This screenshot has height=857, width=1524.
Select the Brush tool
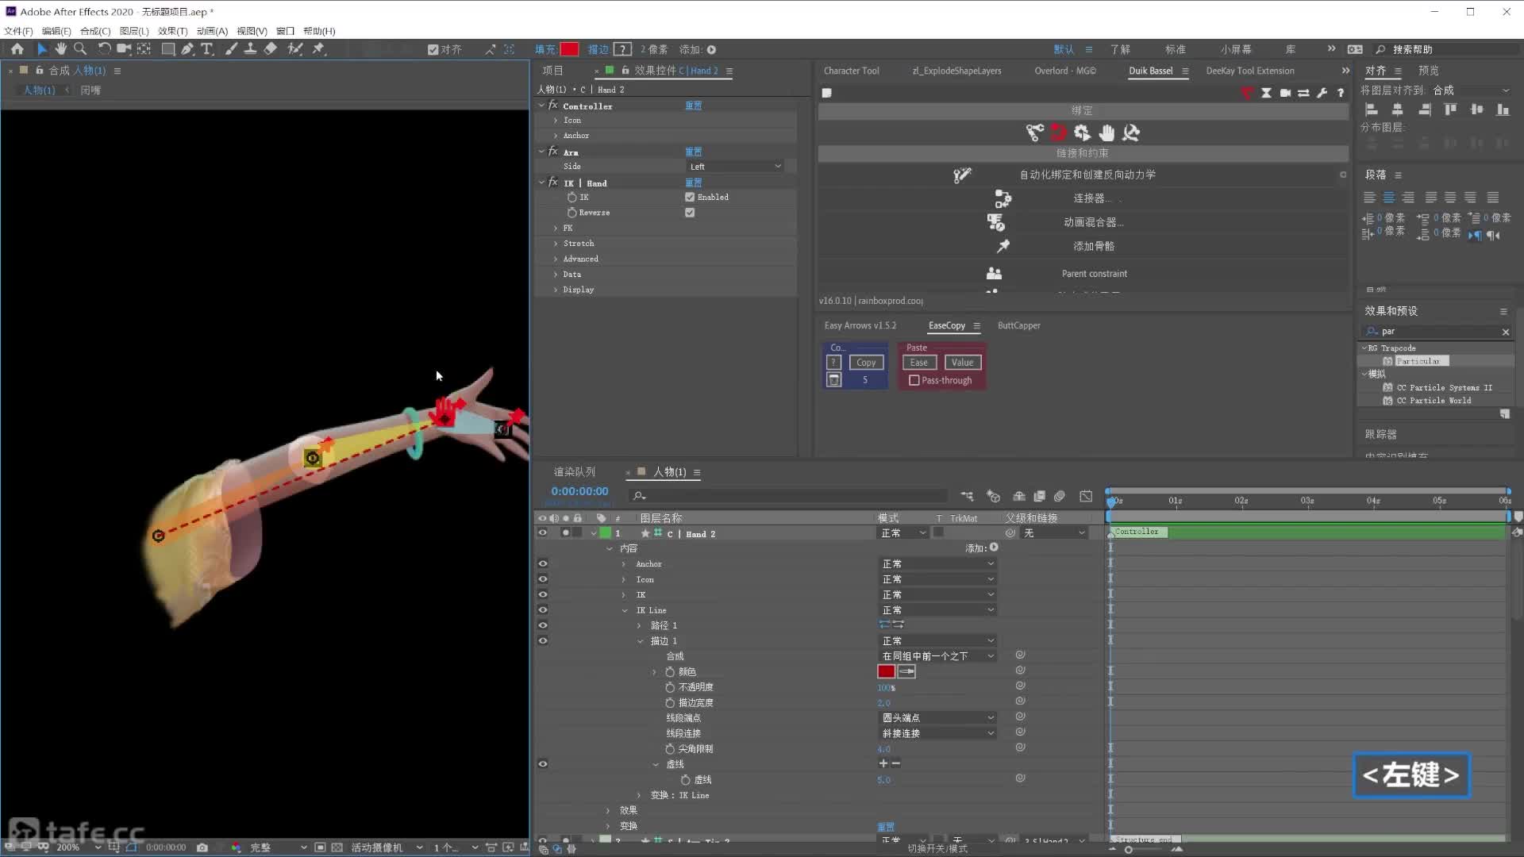(x=231, y=49)
